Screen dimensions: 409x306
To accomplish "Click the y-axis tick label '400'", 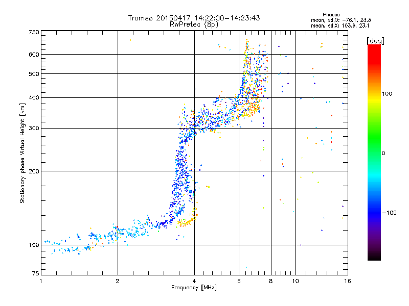I will coord(34,97).
